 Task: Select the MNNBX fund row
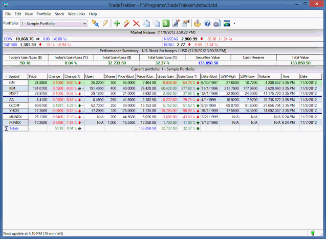(162, 117)
